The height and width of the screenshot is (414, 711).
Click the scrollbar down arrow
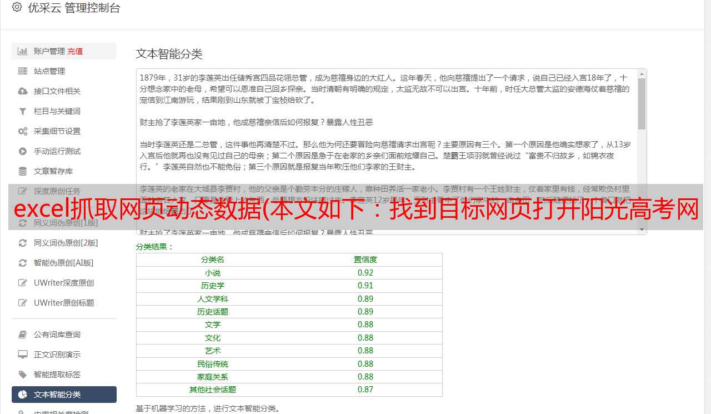pos(642,230)
